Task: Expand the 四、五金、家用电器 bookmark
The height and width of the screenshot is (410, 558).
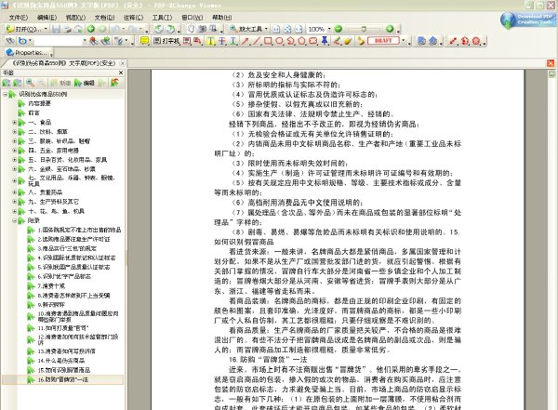Action: (x=15, y=151)
